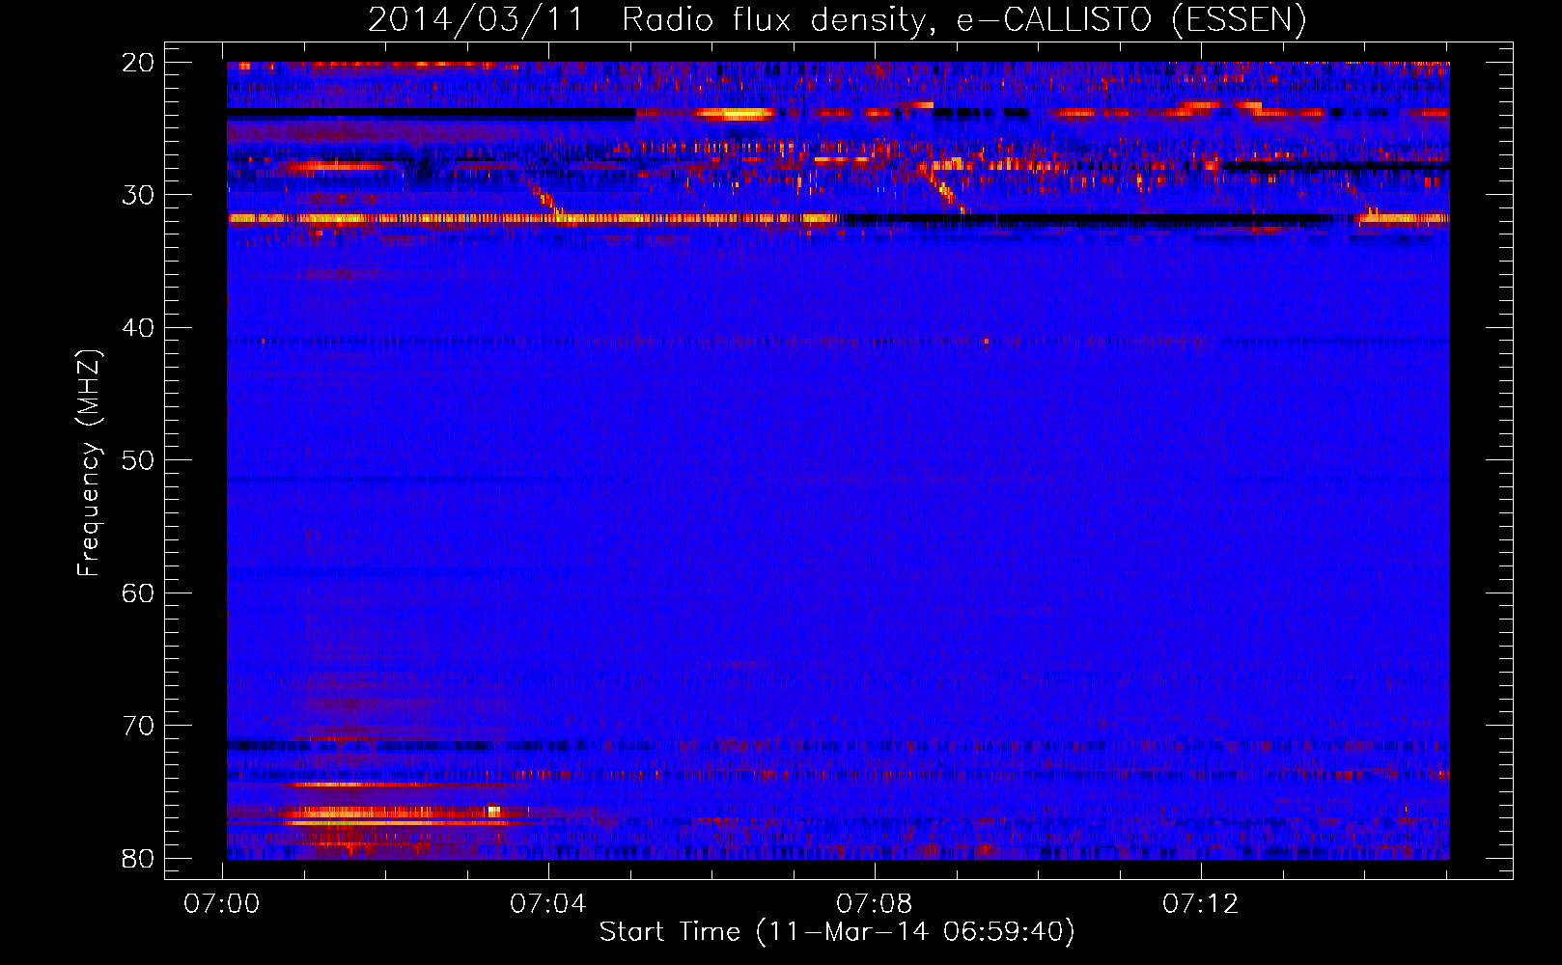Click the plot title '2014/03/11 Radio flux density'
This screenshot has width=1562, height=965.
[648, 20]
